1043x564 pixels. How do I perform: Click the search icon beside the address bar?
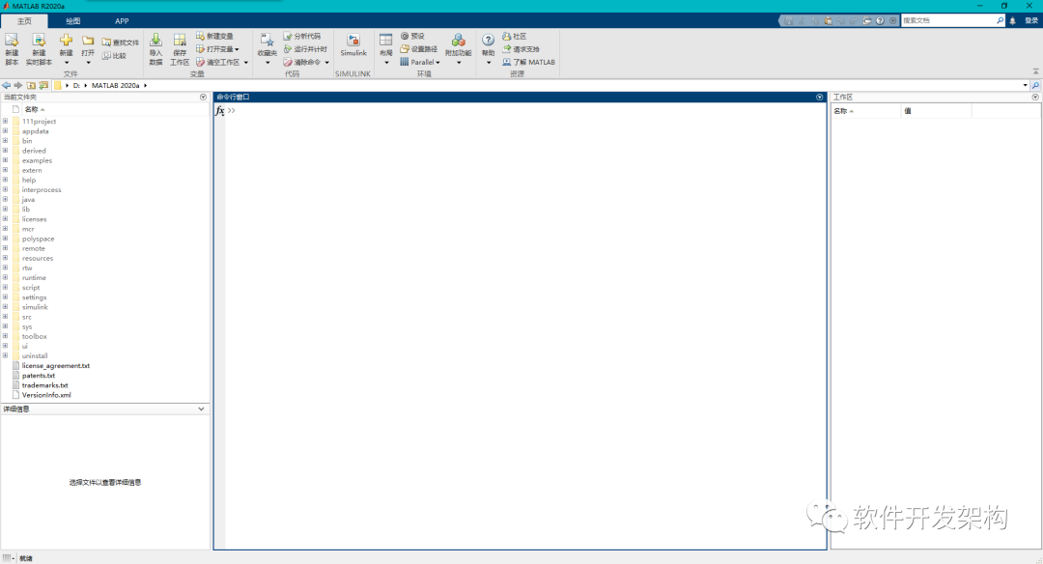[x=1035, y=85]
